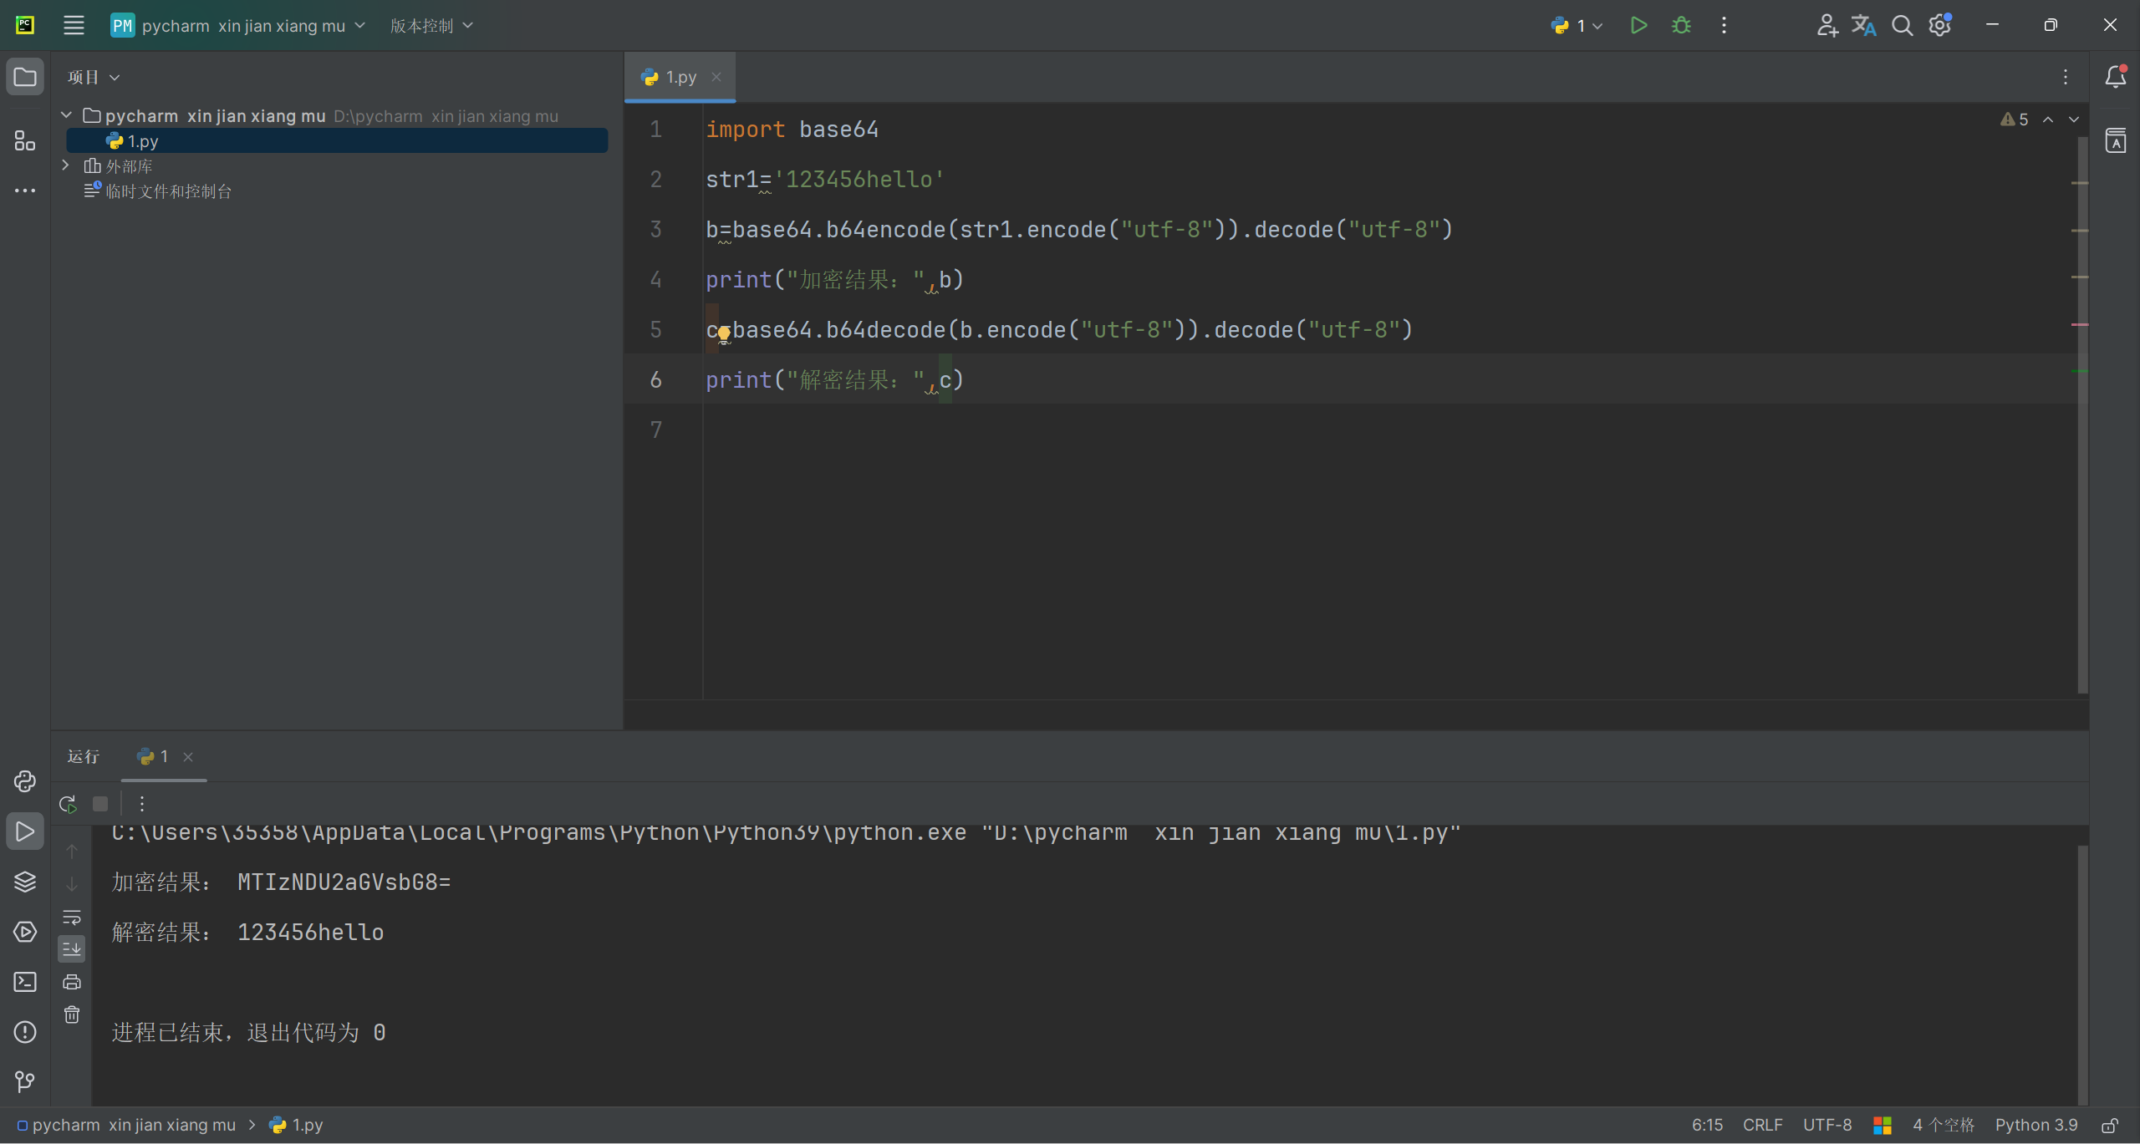The width and height of the screenshot is (2140, 1144).
Task: Stop the running process square button
Action: pyautogui.click(x=100, y=804)
